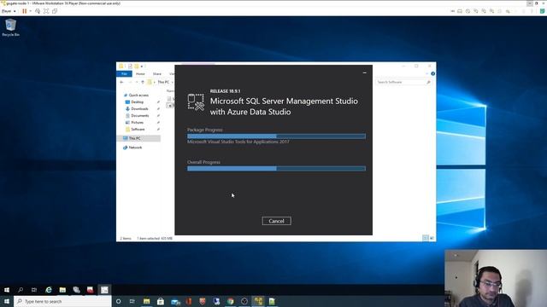Open Recycle Bin on the desktop
The width and height of the screenshot is (547, 307).
coord(10,27)
